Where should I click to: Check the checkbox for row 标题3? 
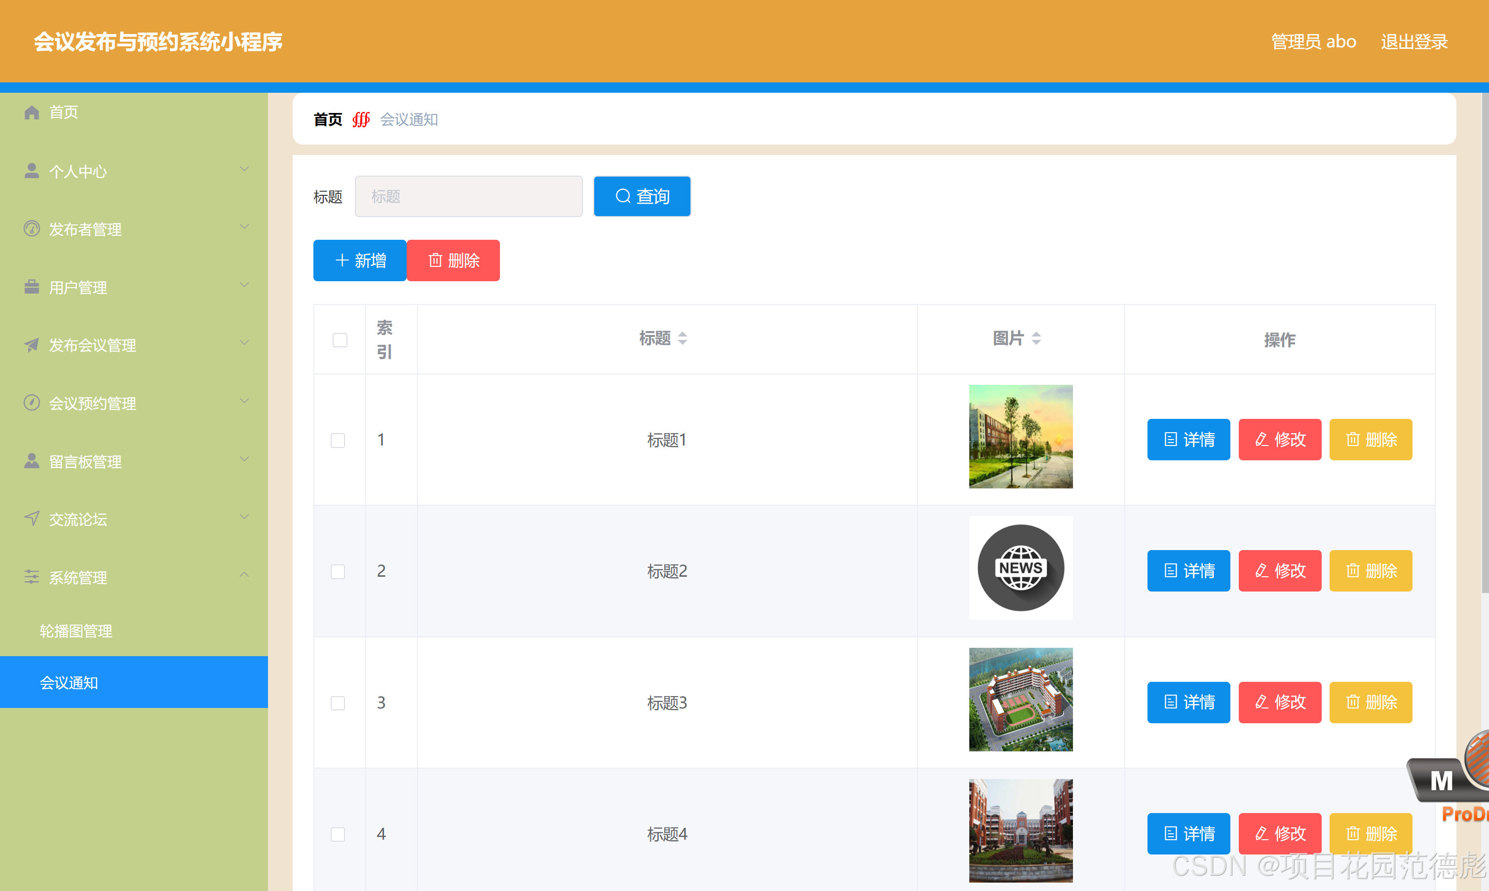[x=338, y=703]
